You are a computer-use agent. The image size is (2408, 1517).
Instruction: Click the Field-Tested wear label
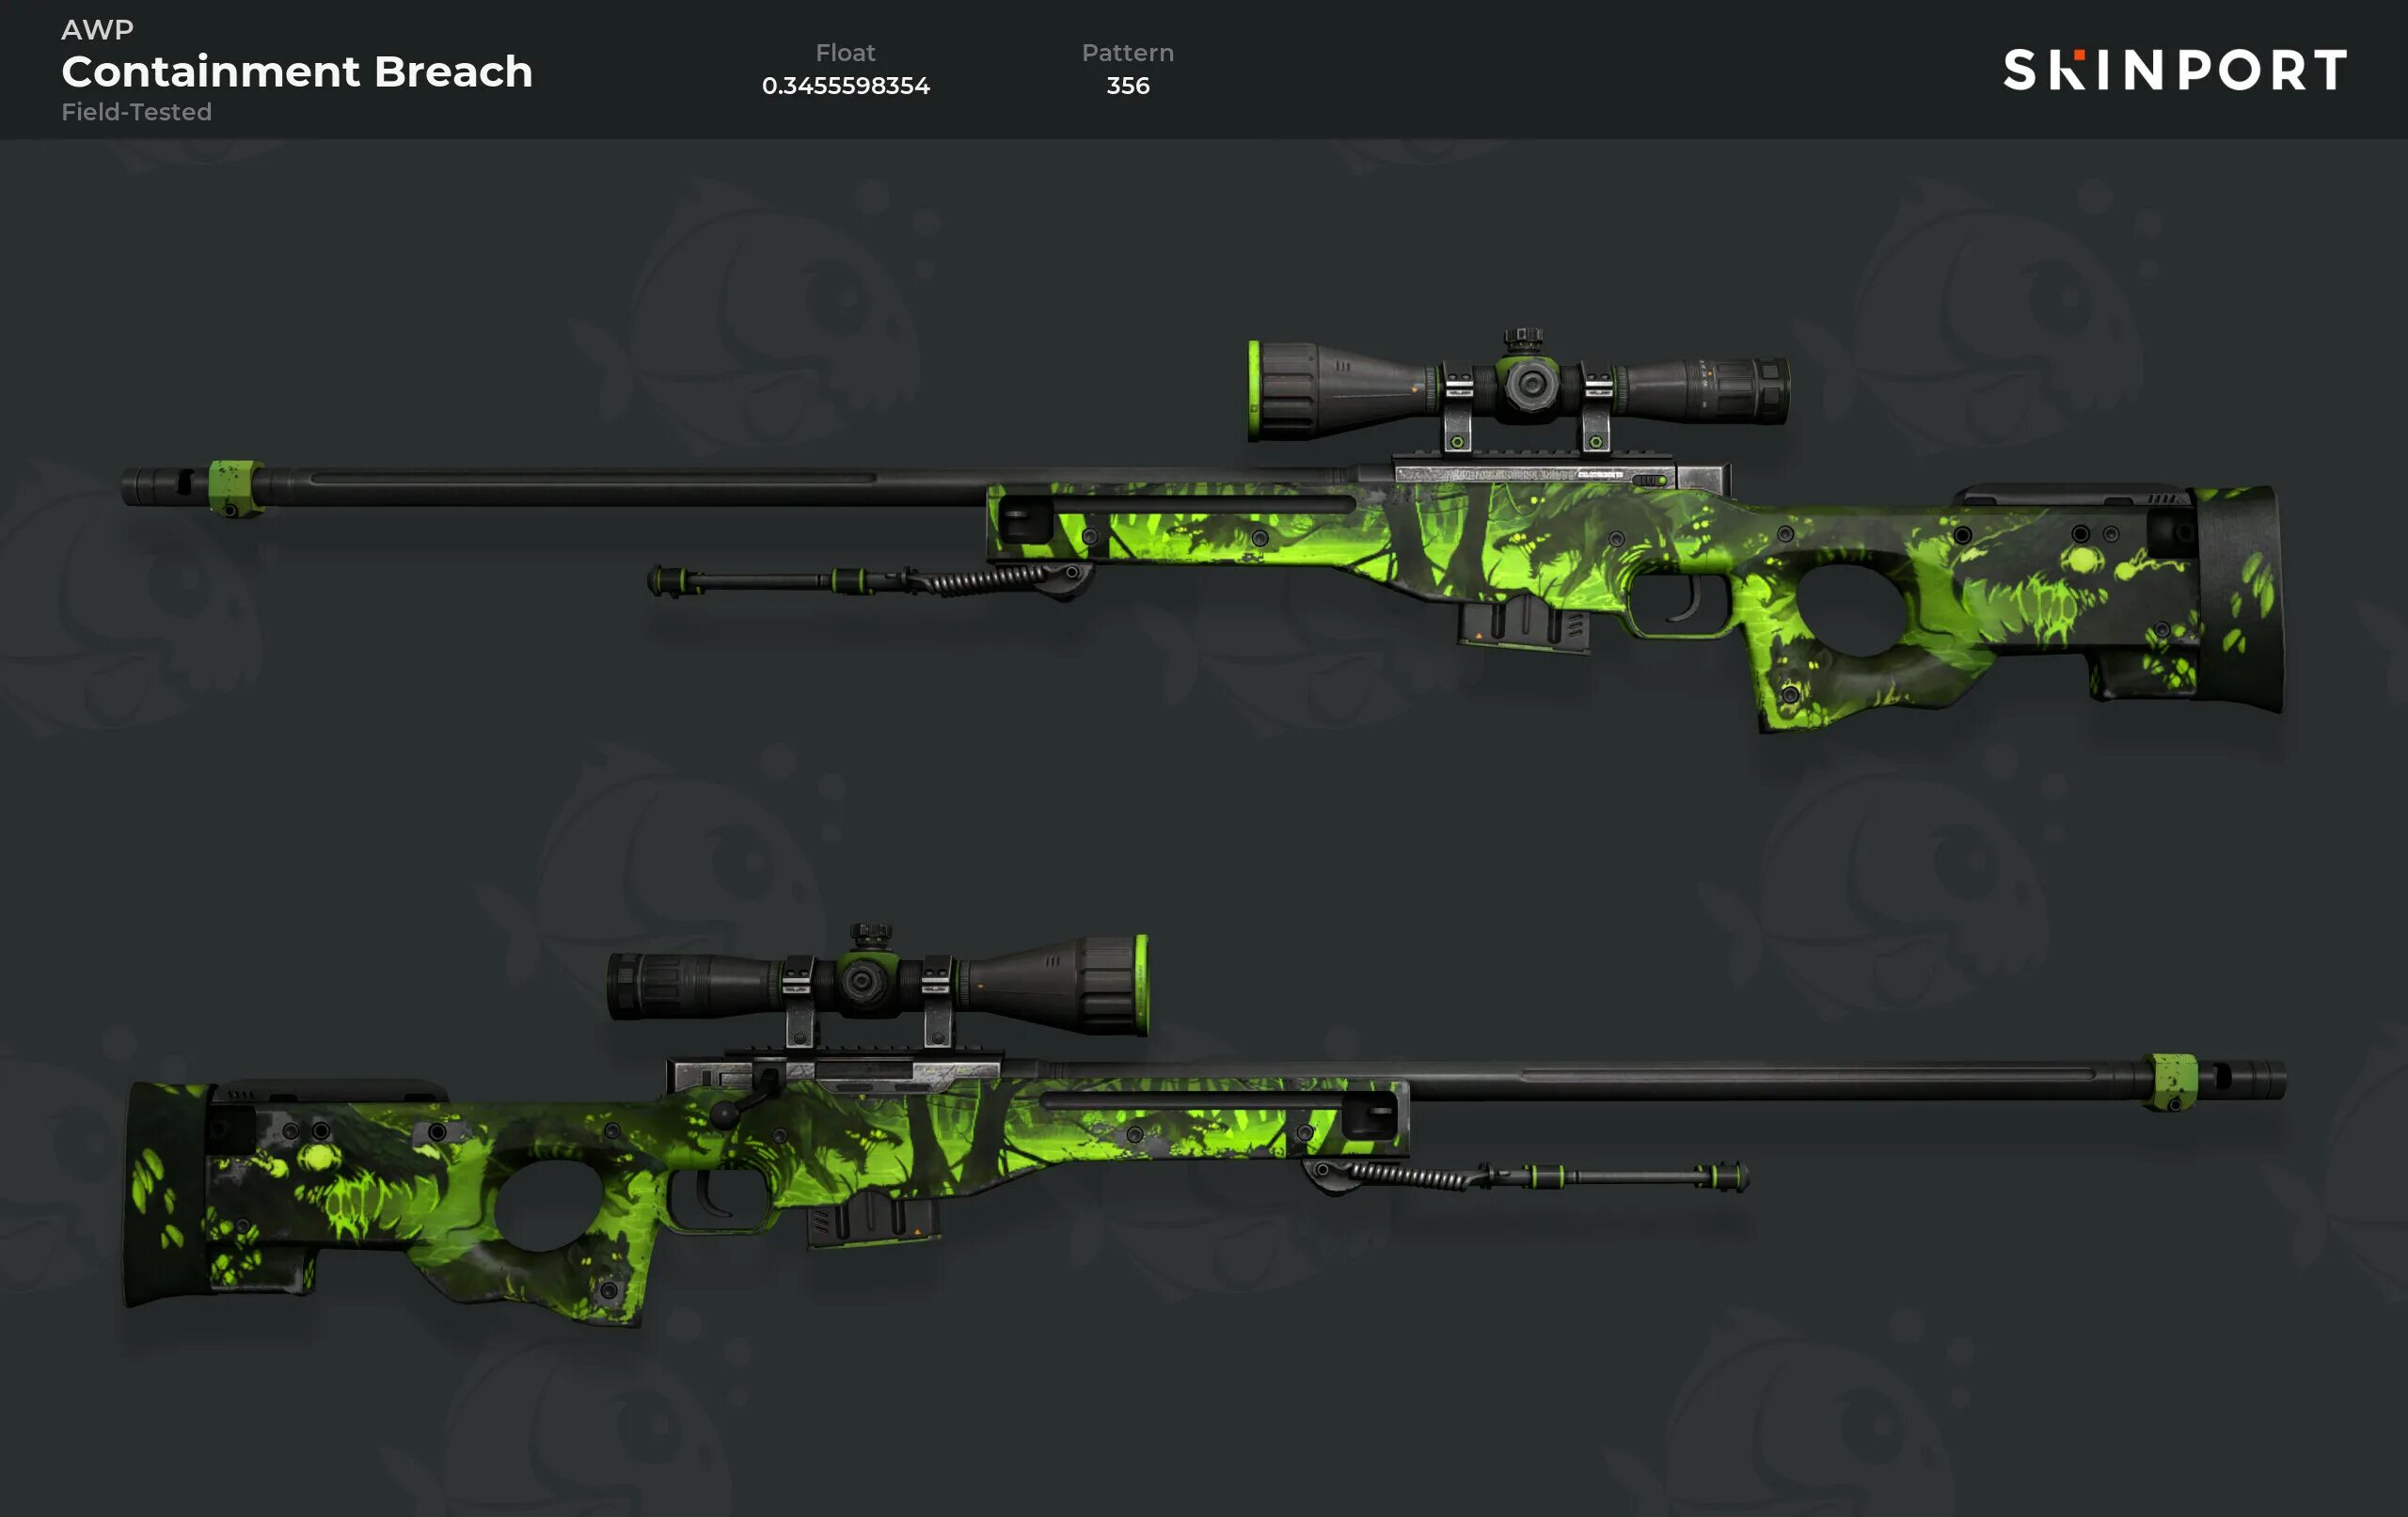136,112
